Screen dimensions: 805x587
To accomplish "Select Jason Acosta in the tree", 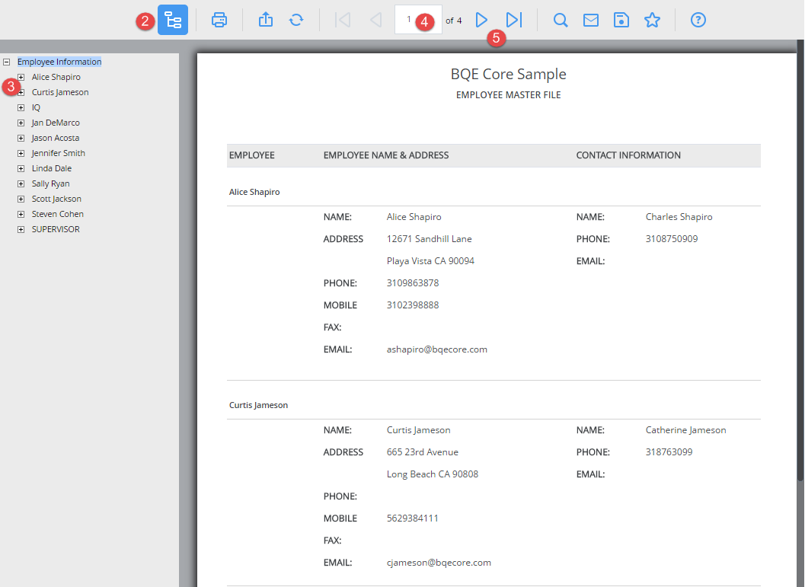I will pyautogui.click(x=55, y=138).
